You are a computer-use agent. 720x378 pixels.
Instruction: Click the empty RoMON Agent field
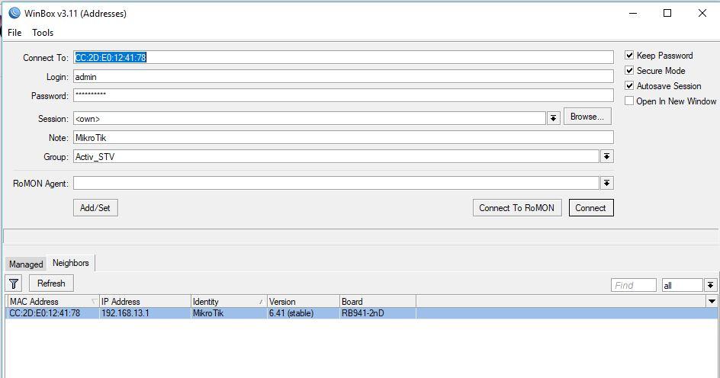(336, 183)
